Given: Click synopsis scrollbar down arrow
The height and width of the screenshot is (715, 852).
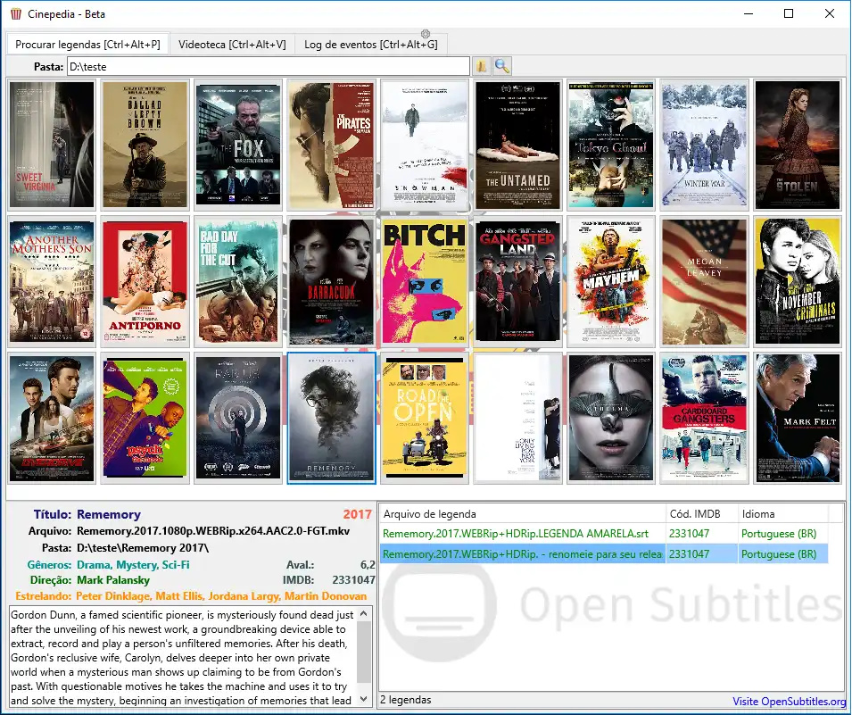Looking at the screenshot, I should [x=364, y=699].
